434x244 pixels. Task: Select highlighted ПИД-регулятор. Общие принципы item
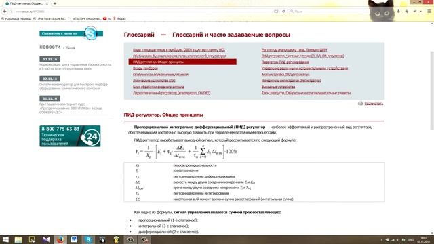click(182, 62)
